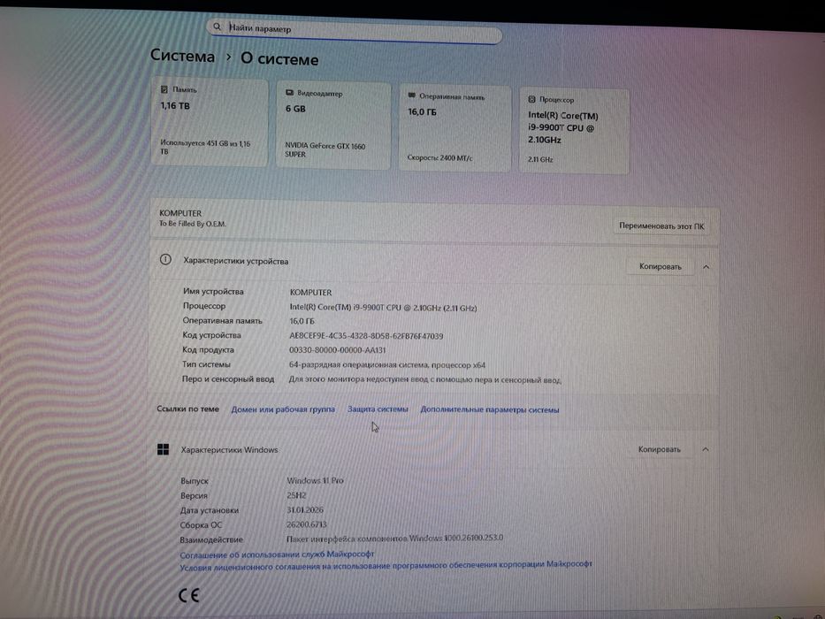Click 'Скорость: 2400 МТ/с' text
825x619 pixels.
[439, 158]
